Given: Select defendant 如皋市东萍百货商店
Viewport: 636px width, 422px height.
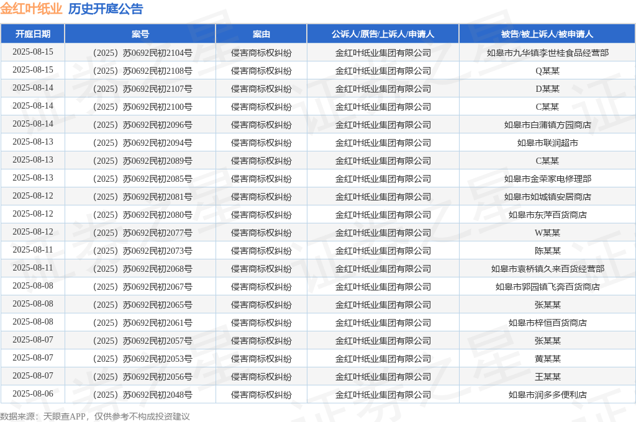Looking at the screenshot, I should (548, 215).
